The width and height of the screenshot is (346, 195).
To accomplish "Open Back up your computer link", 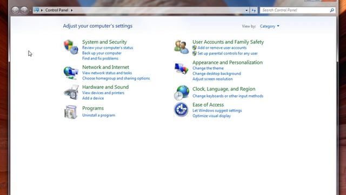I will pos(102,53).
